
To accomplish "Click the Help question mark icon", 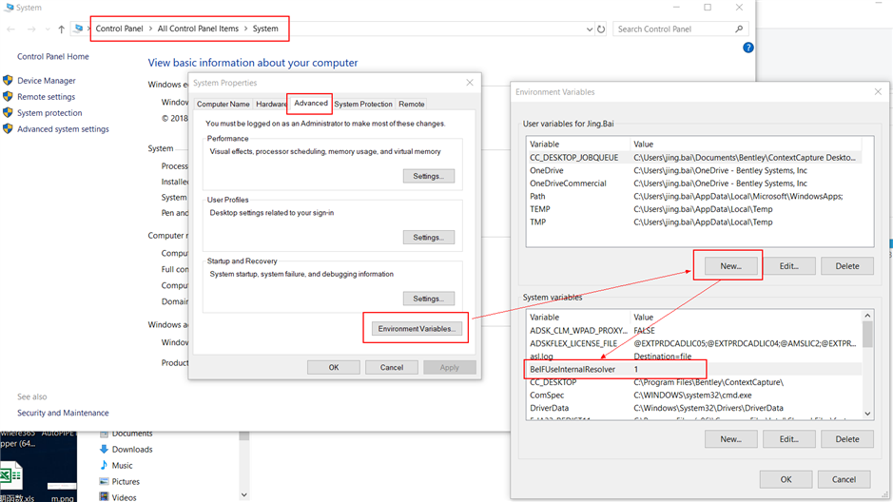I will [x=747, y=48].
